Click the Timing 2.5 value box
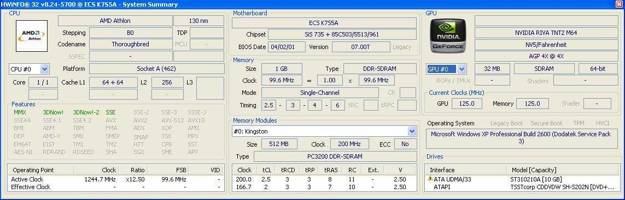The height and width of the screenshot is (200, 625). [268, 105]
